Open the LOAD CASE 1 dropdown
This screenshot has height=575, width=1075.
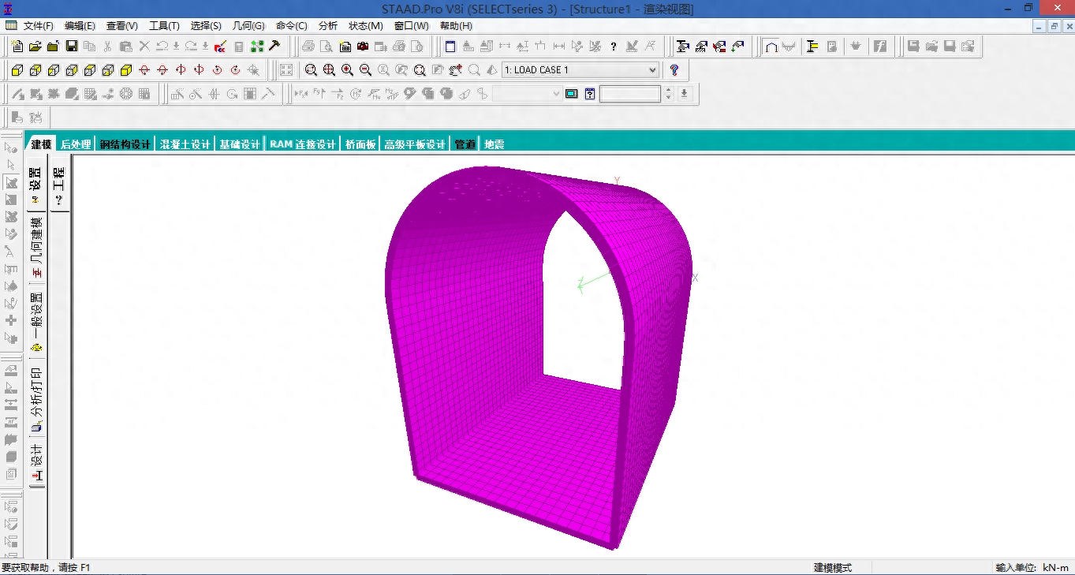point(652,70)
